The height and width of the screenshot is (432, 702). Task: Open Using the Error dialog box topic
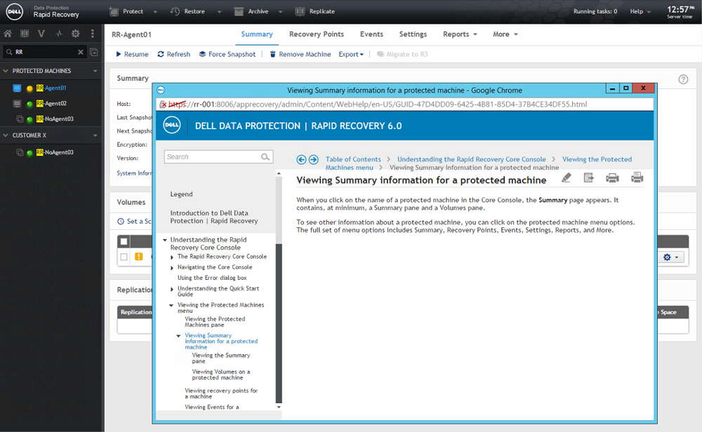point(212,278)
